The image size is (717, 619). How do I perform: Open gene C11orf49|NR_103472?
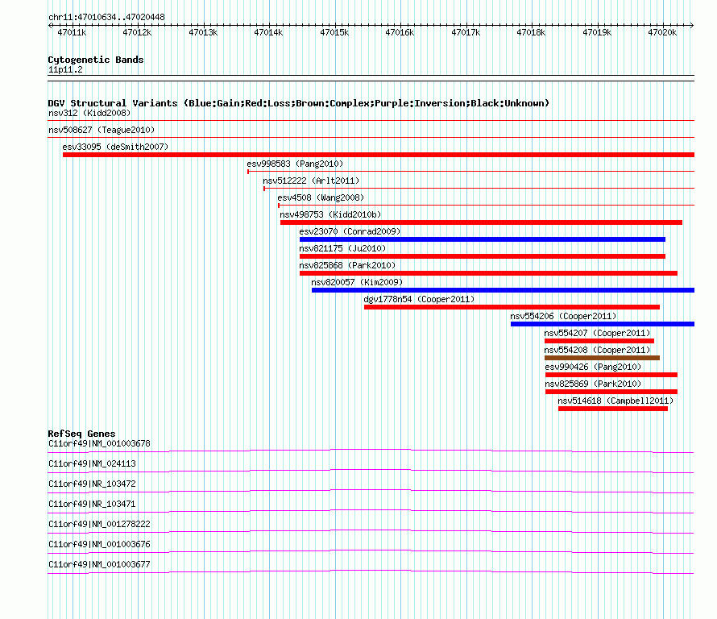pos(92,484)
